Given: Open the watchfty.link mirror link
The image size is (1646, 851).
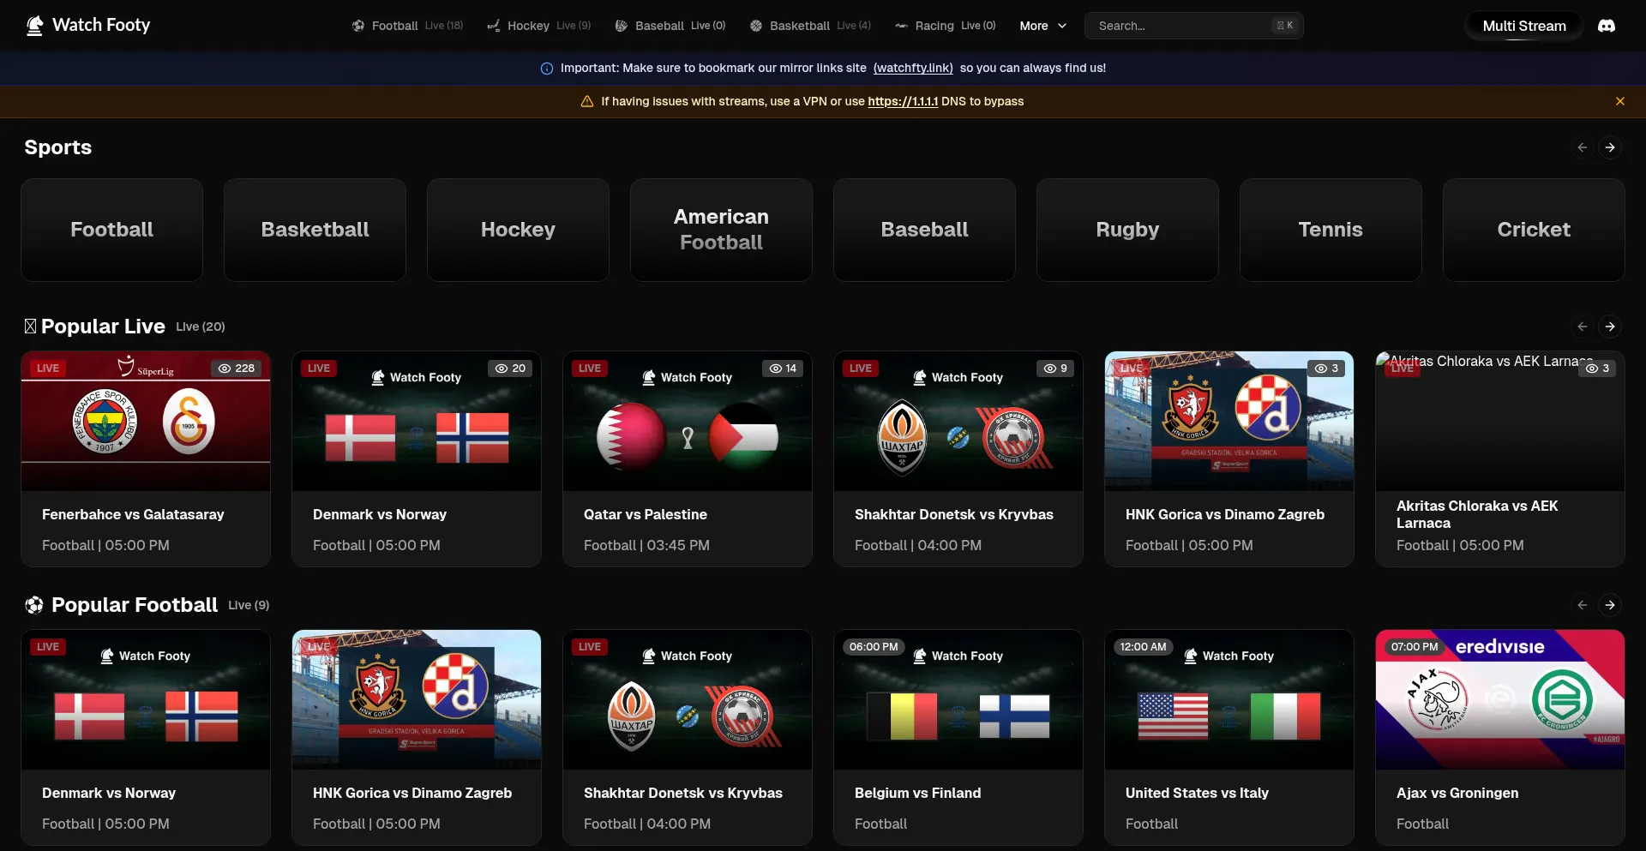Looking at the screenshot, I should pos(913,68).
